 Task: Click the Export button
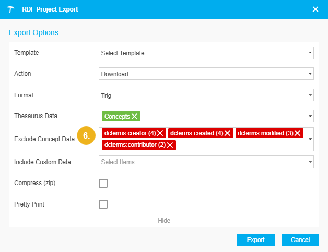[x=256, y=240]
